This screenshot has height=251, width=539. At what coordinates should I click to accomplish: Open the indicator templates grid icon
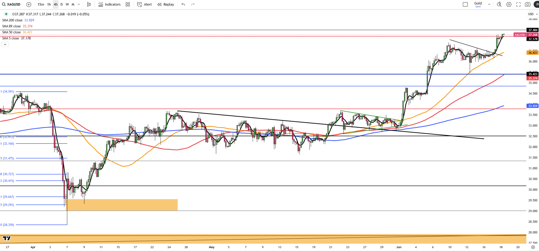pos(128,4)
